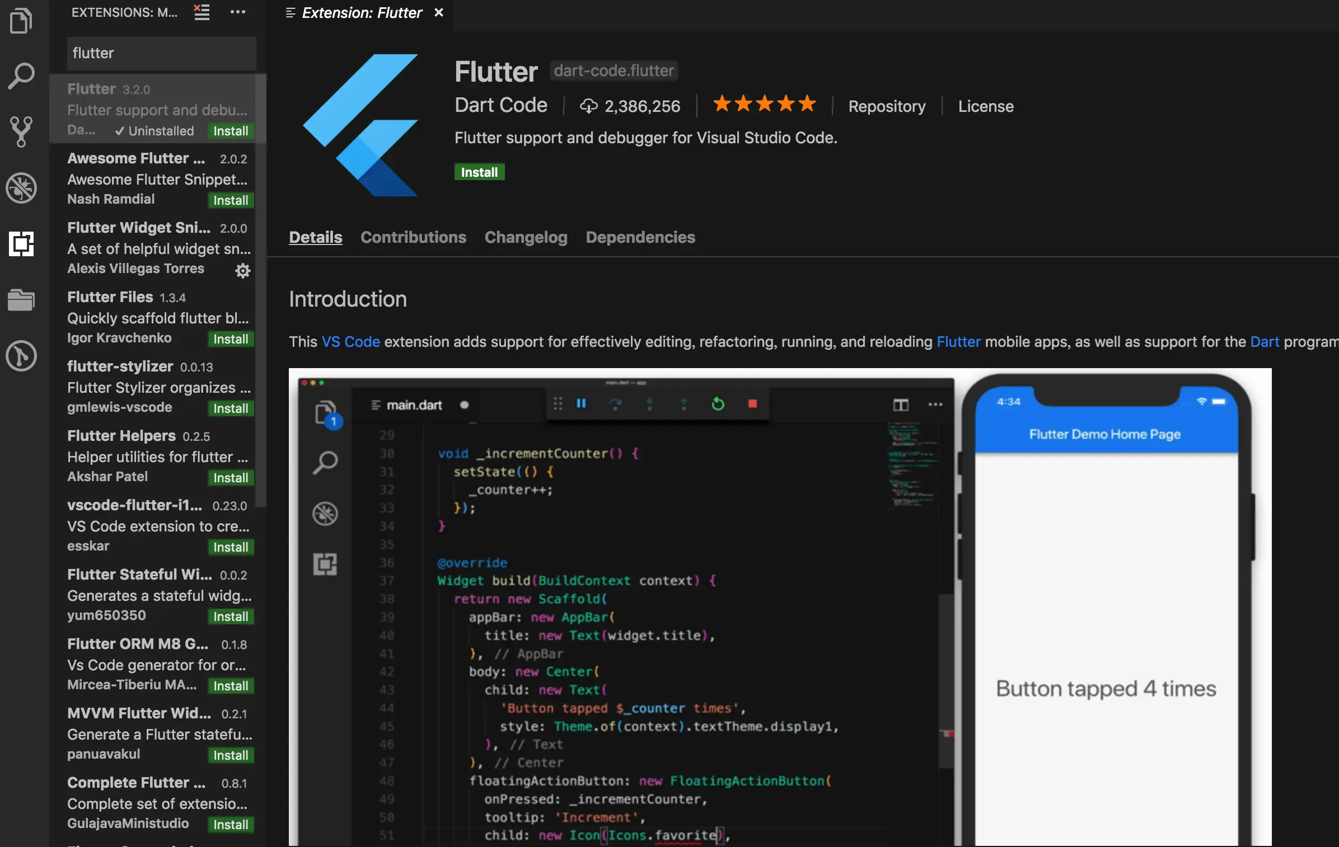Open the Explorer view in activity bar
The width and height of the screenshot is (1339, 847).
pyautogui.click(x=21, y=20)
